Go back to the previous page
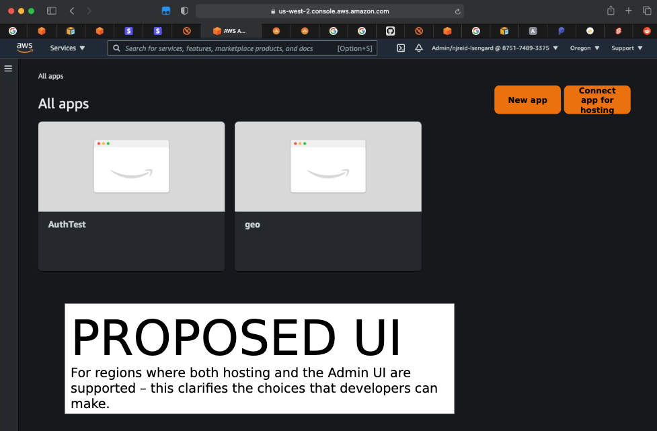 (x=72, y=11)
